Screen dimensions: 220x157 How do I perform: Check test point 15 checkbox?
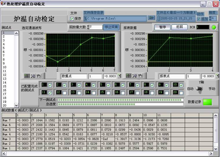click(108, 93)
